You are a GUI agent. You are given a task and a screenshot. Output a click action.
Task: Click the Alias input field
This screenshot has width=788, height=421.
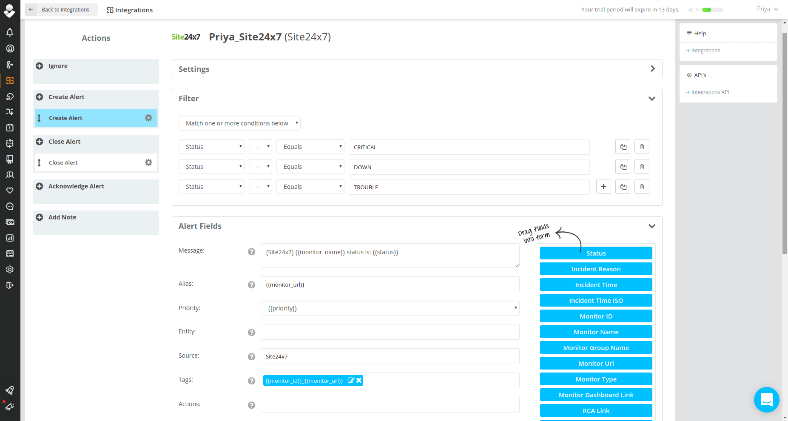point(390,284)
